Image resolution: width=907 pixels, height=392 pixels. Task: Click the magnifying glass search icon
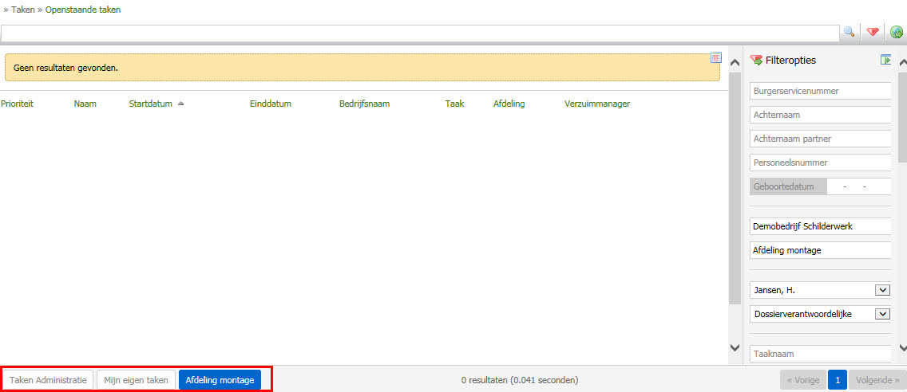coord(849,32)
